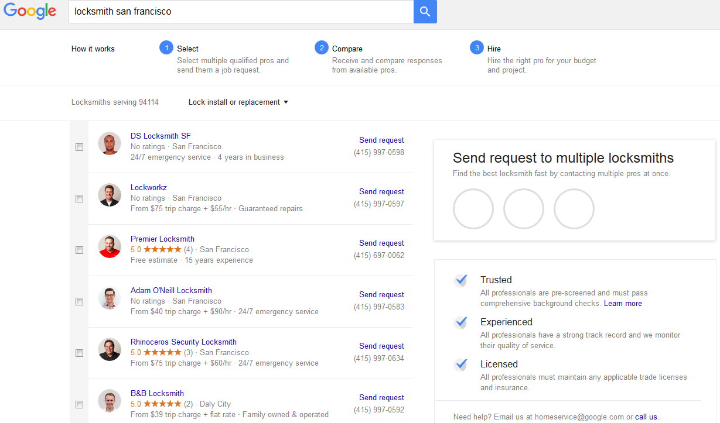The height and width of the screenshot is (423, 720).
Task: Check the Rhinoceros Security Locksmith checkbox
Action: pos(79,353)
